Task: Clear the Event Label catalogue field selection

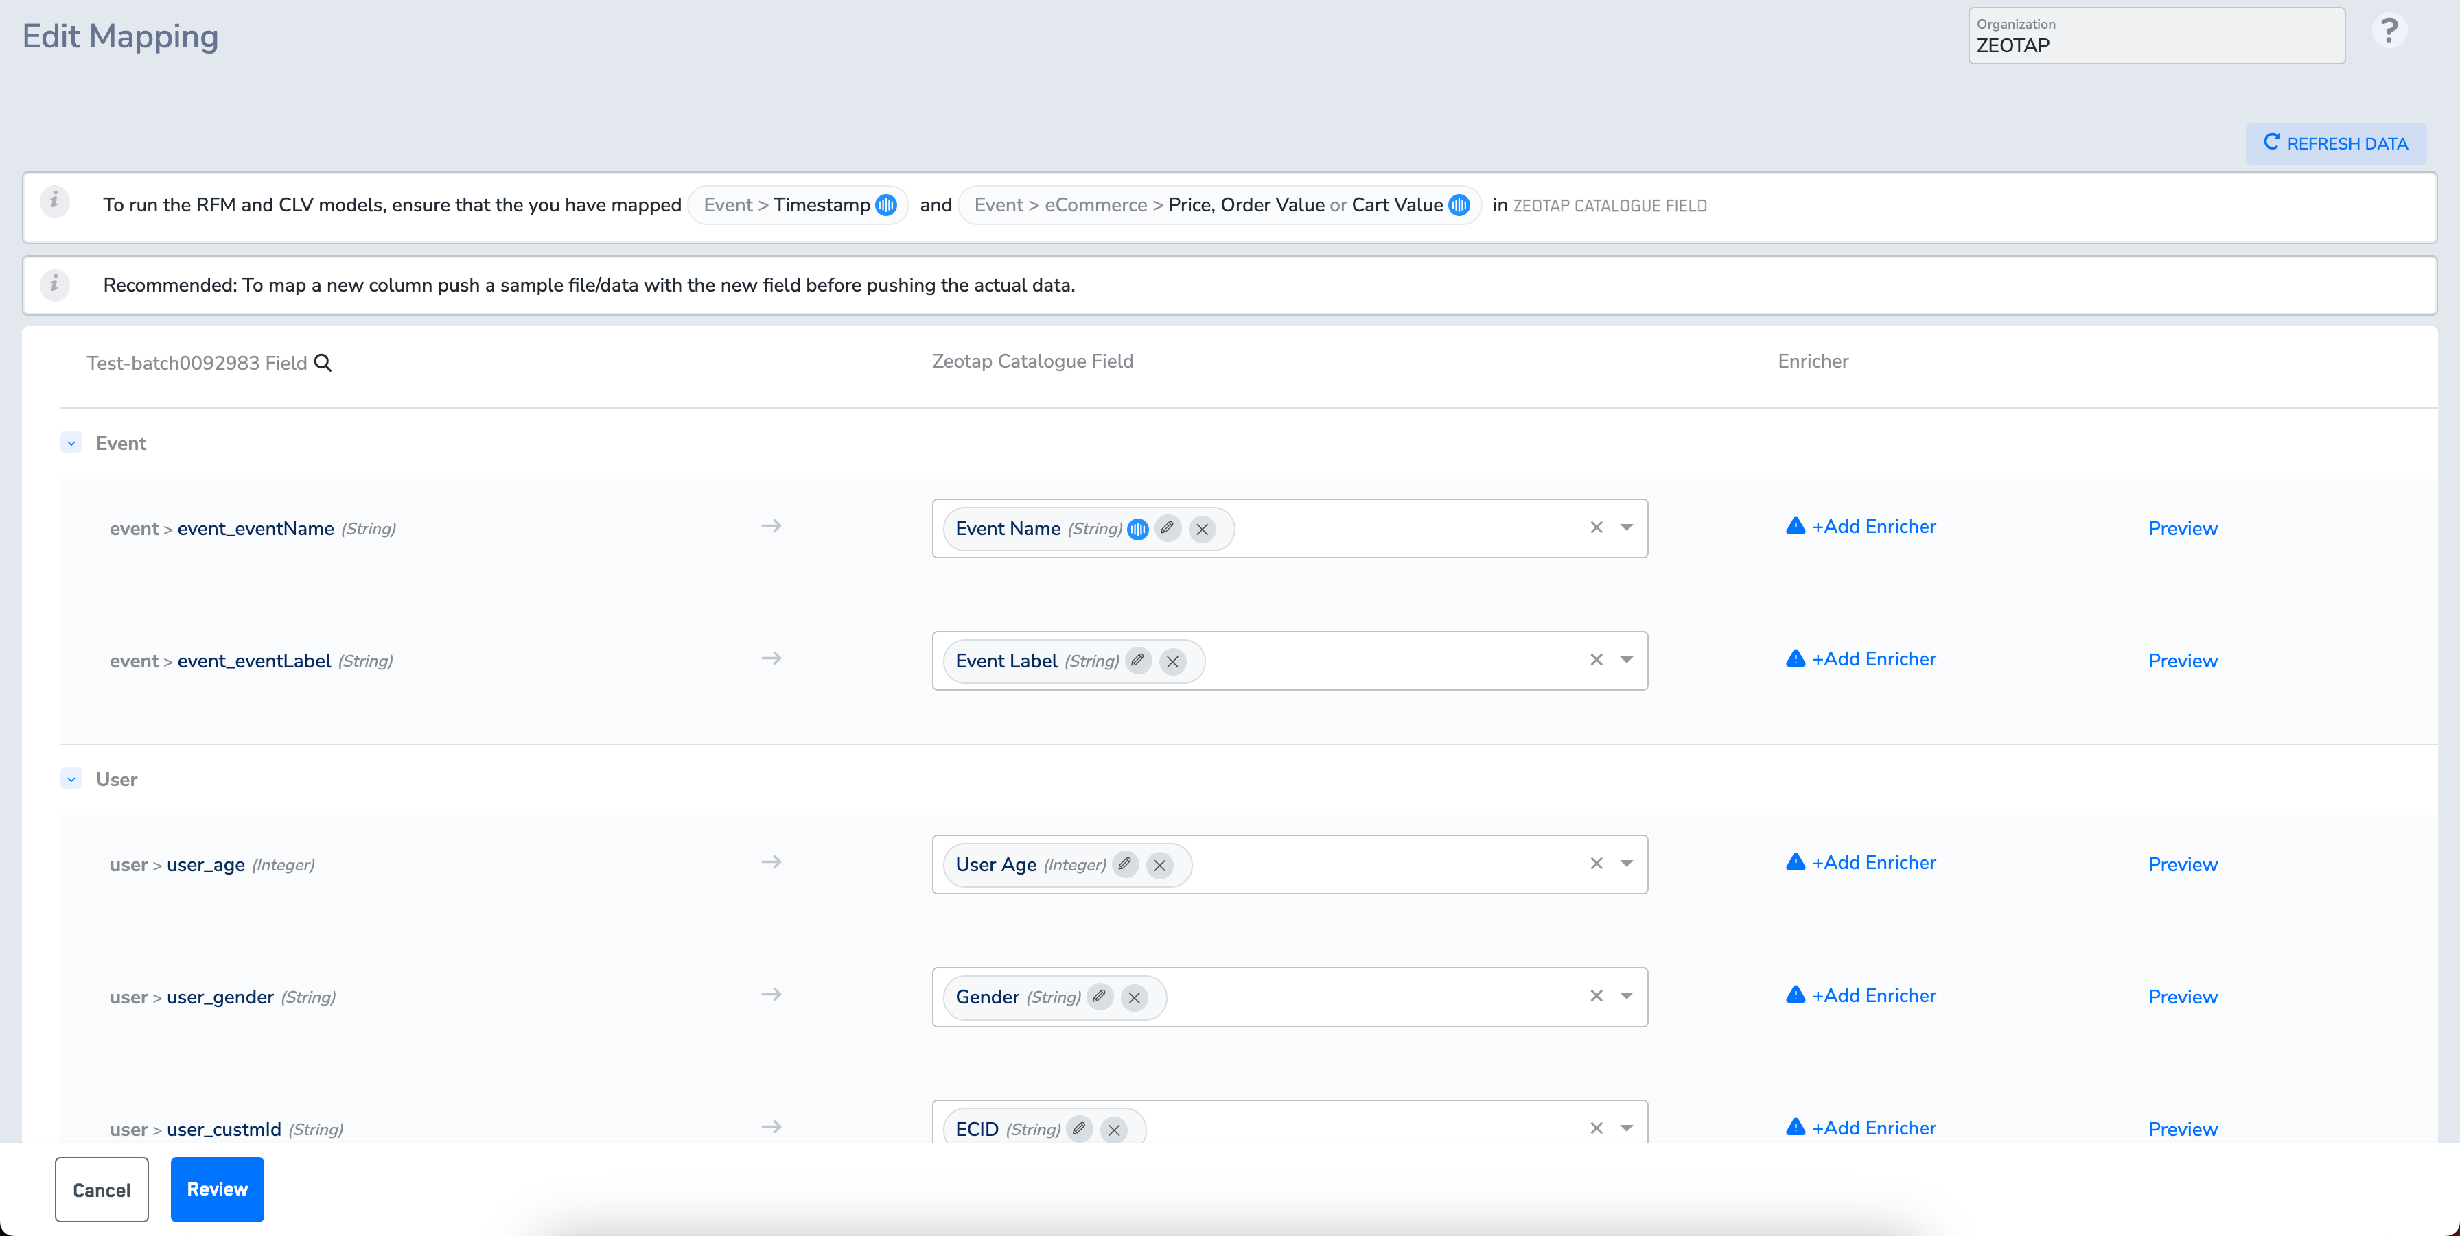Action: pos(1596,660)
